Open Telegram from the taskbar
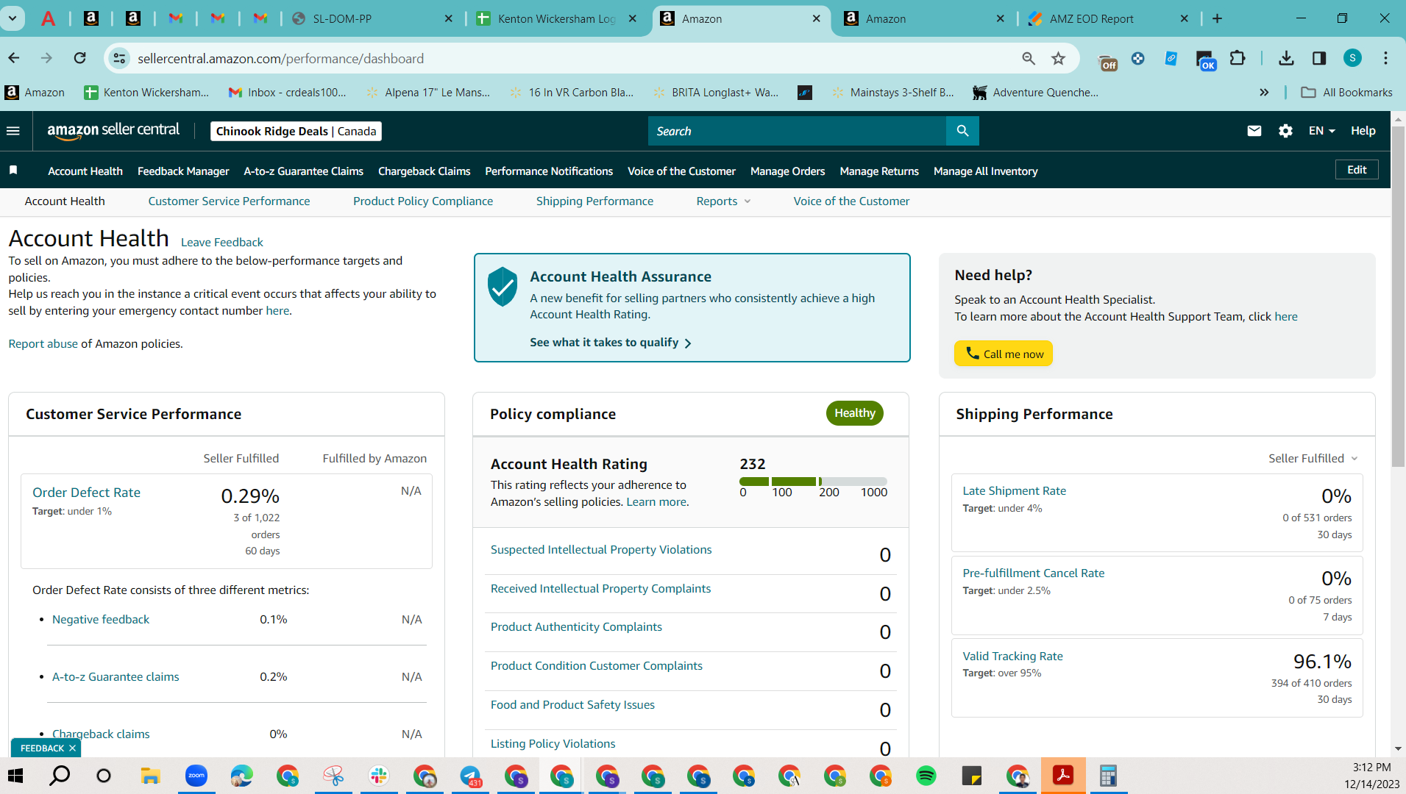This screenshot has width=1406, height=794. 470,776
